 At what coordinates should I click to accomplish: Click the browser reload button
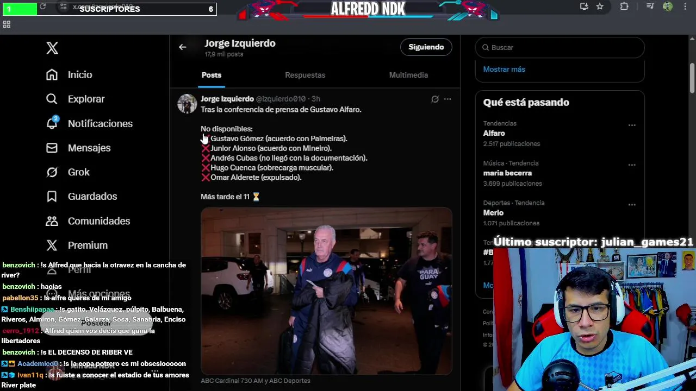pyautogui.click(x=42, y=7)
